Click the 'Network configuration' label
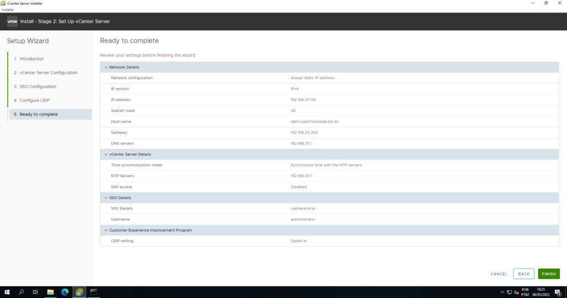The width and height of the screenshot is (567, 298). (x=132, y=78)
